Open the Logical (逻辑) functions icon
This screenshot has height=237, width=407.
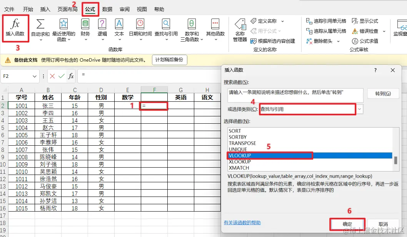(x=102, y=24)
